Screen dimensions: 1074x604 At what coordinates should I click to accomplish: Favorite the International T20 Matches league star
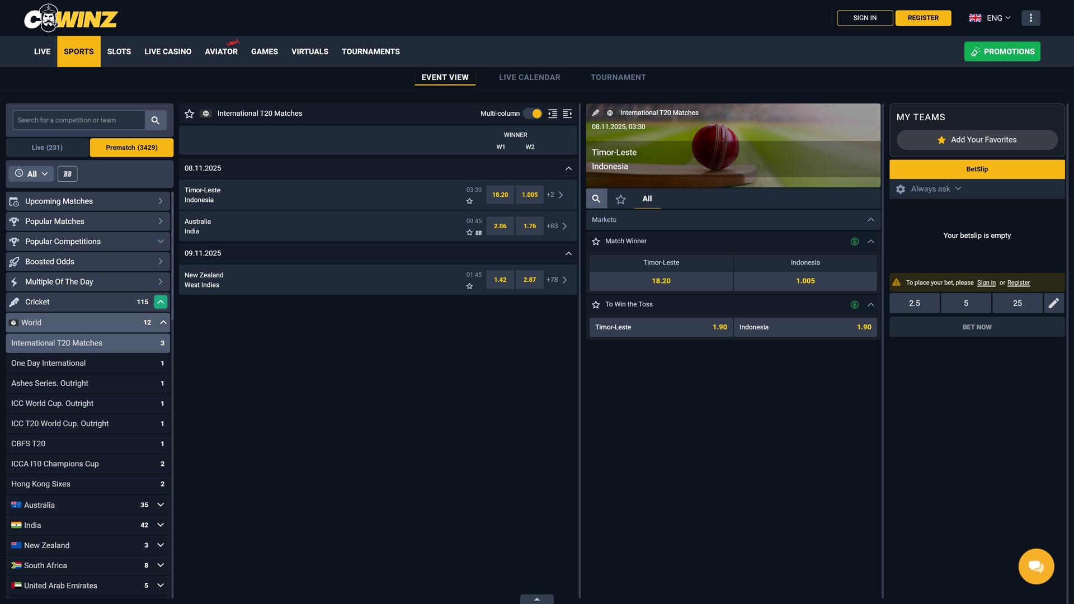tap(190, 114)
